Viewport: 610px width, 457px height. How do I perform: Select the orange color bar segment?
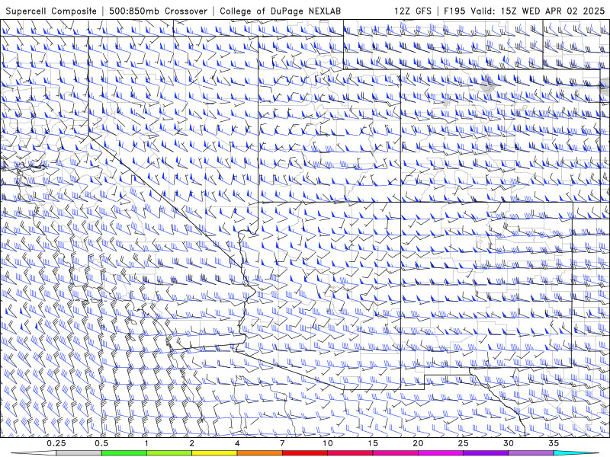[259, 453]
